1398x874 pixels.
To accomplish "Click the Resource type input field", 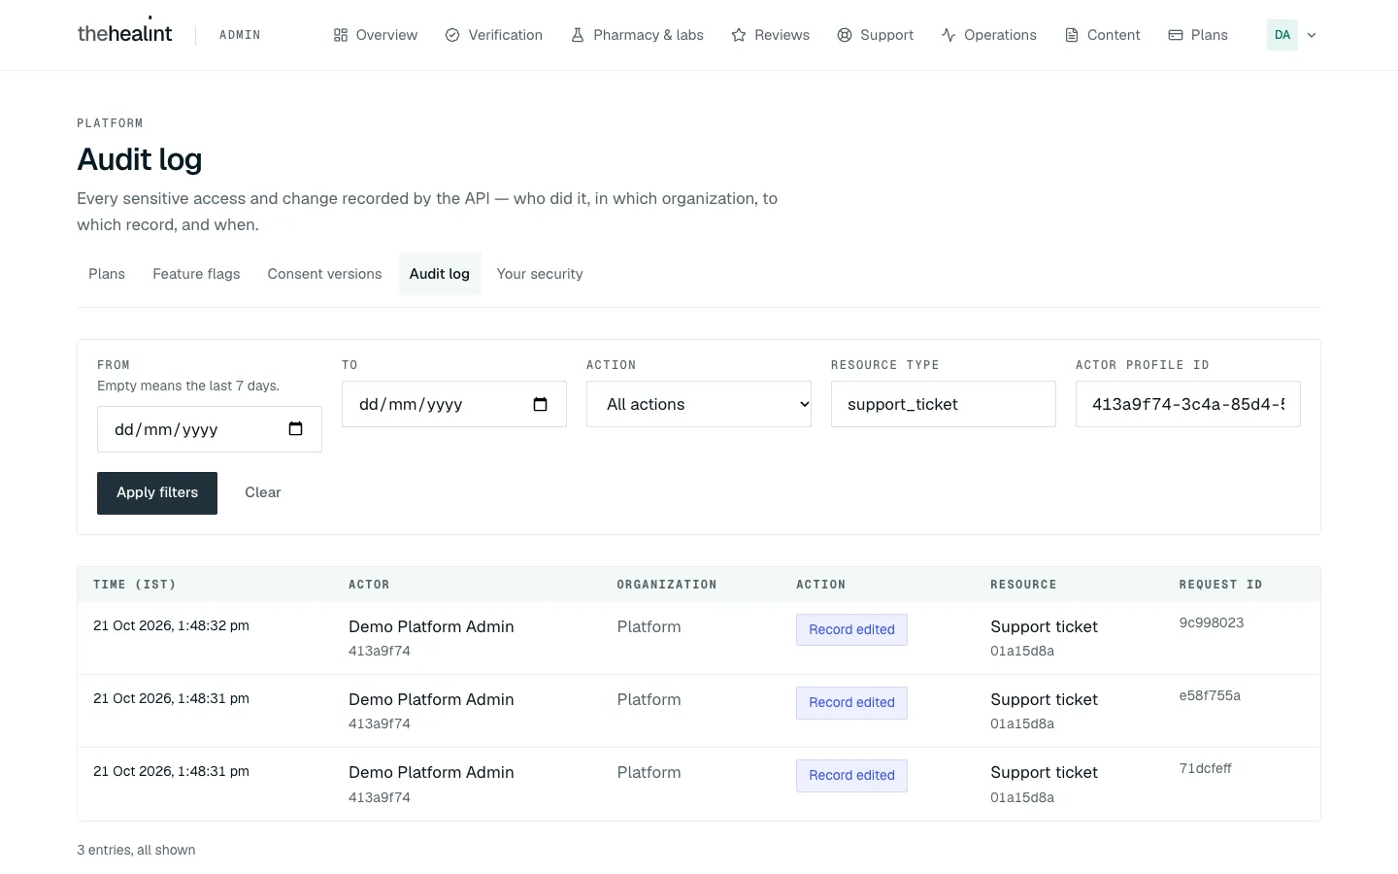I will 944,404.
